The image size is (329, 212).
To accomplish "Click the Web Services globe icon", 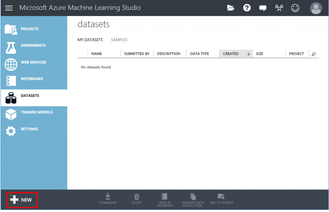I will coord(11,64).
